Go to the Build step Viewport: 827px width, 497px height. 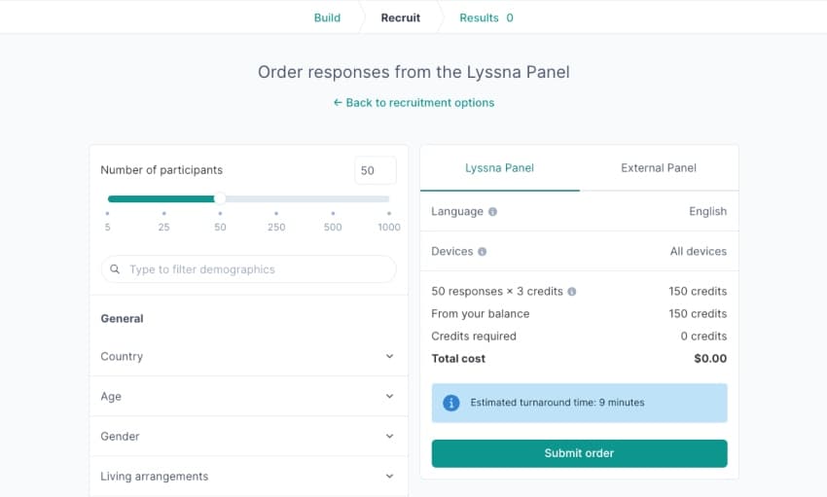point(327,18)
